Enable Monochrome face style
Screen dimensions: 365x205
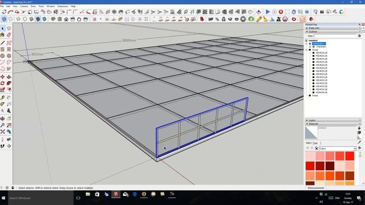(x=44, y=19)
